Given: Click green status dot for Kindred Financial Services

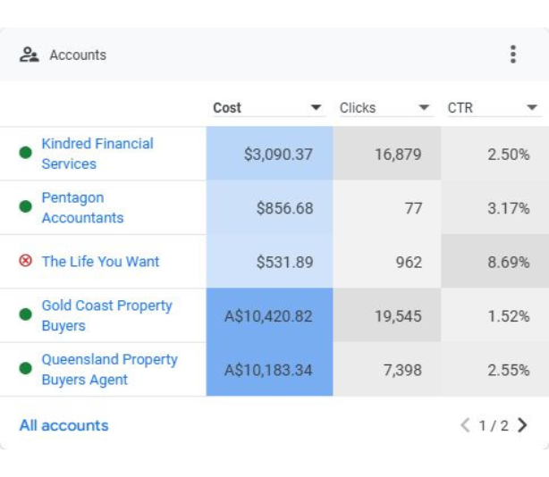Looking at the screenshot, I should [25, 153].
